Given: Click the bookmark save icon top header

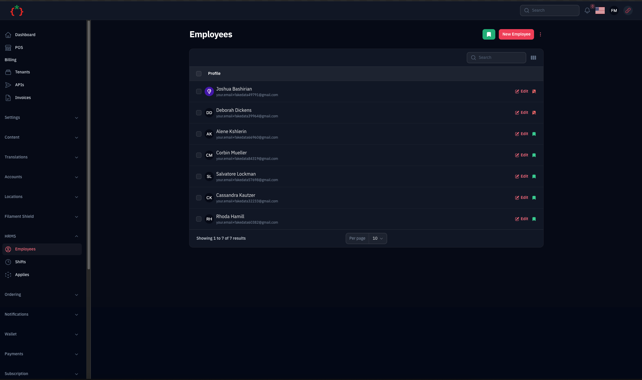Looking at the screenshot, I should pos(489,34).
